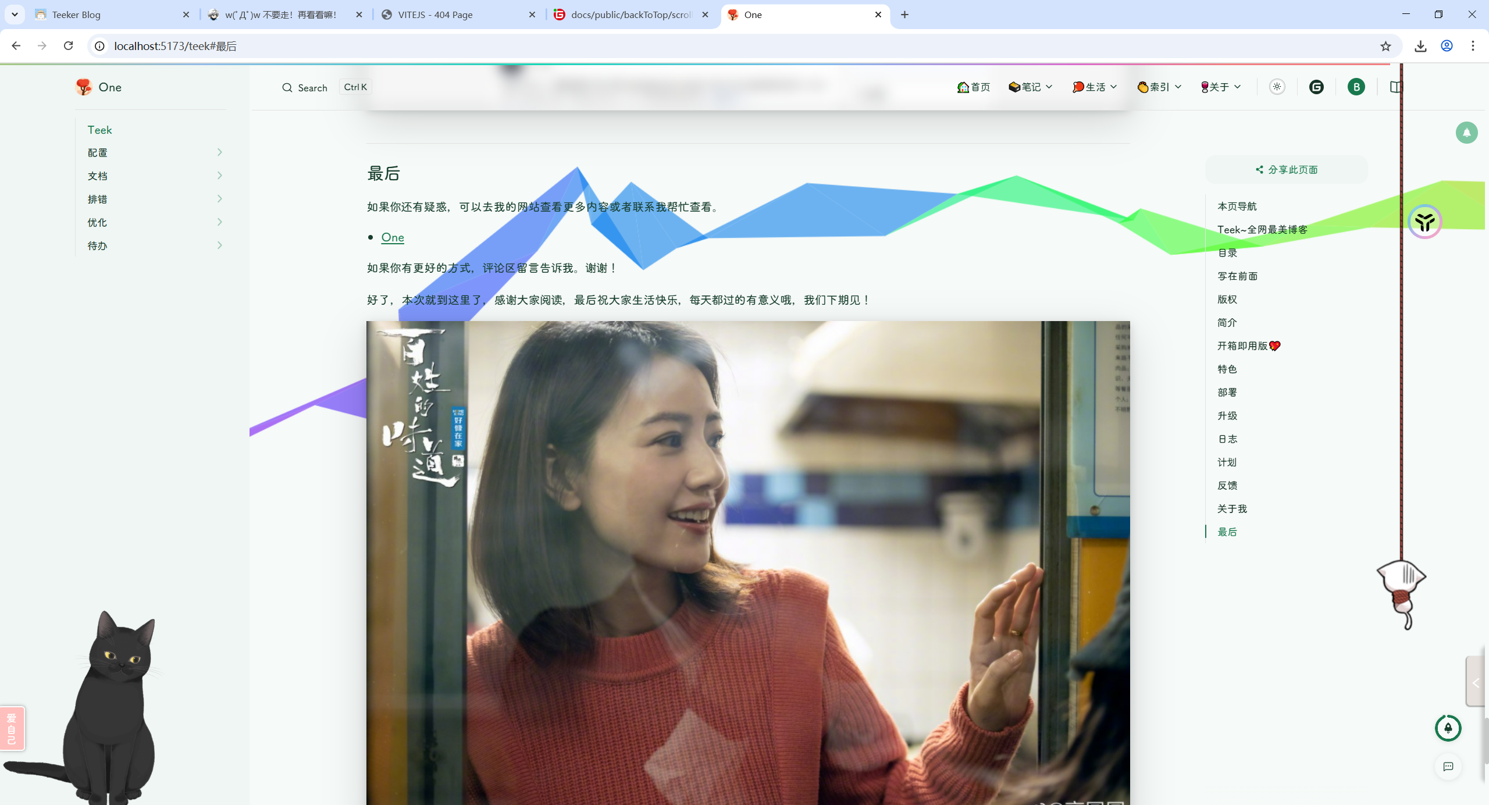This screenshot has height=805, width=1489.
Task: Switch to the docs/public/backToTop tab
Action: coord(632,15)
